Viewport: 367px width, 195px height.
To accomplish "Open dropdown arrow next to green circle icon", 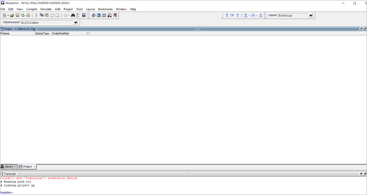I will [69, 16].
